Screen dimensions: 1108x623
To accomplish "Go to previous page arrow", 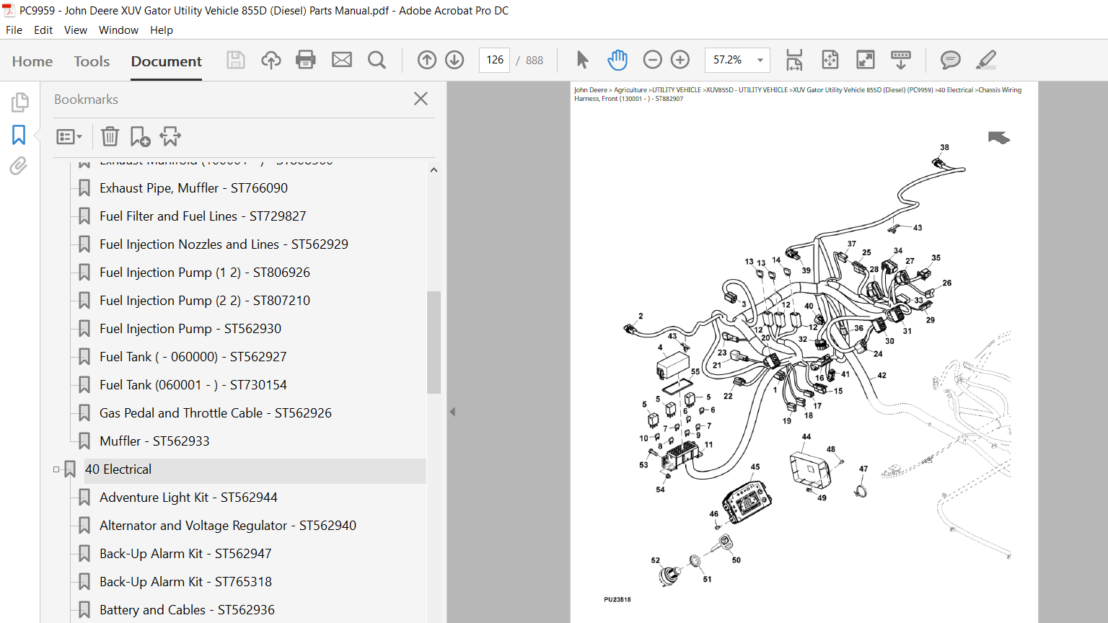I will coord(427,60).
